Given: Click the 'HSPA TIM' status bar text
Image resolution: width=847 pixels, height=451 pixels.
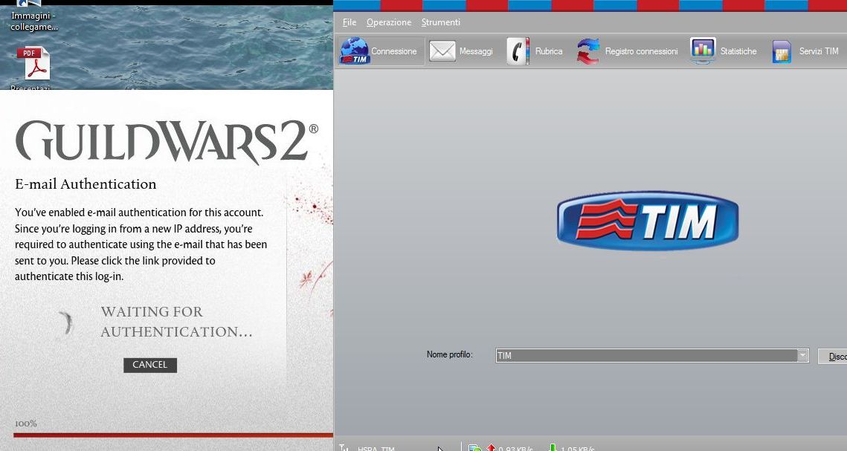Looking at the screenshot, I should click(x=376, y=448).
